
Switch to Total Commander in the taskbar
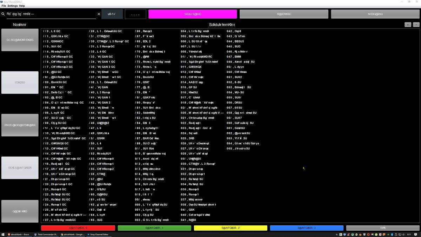[x=46, y=234]
